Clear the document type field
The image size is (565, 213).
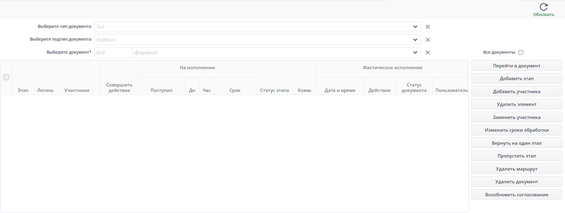427,27
